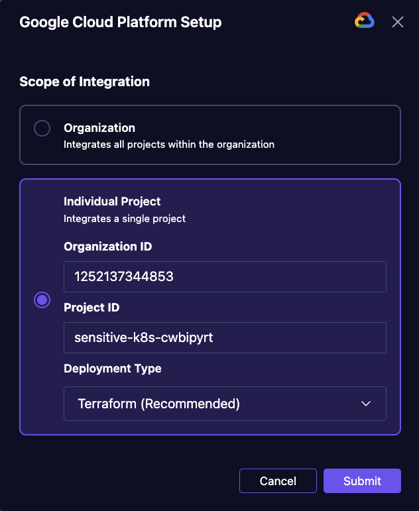This screenshot has width=419, height=511.
Task: Focus the Project ID input field
Action: (x=225, y=337)
